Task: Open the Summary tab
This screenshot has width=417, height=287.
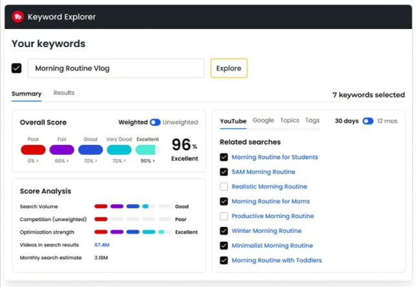Action: pos(27,94)
